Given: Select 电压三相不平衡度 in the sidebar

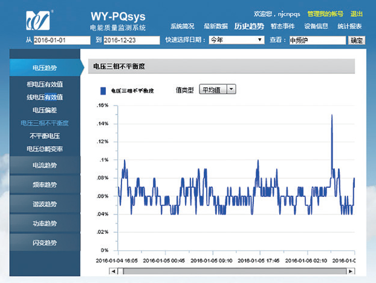Looking at the screenshot, I should 45,123.
